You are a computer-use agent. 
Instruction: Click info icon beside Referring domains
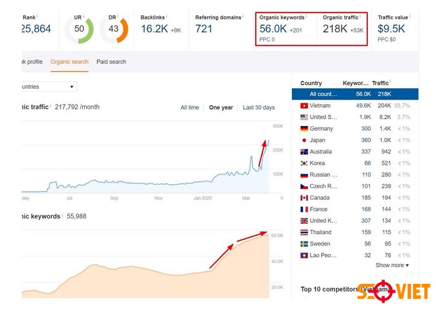coord(243,16)
